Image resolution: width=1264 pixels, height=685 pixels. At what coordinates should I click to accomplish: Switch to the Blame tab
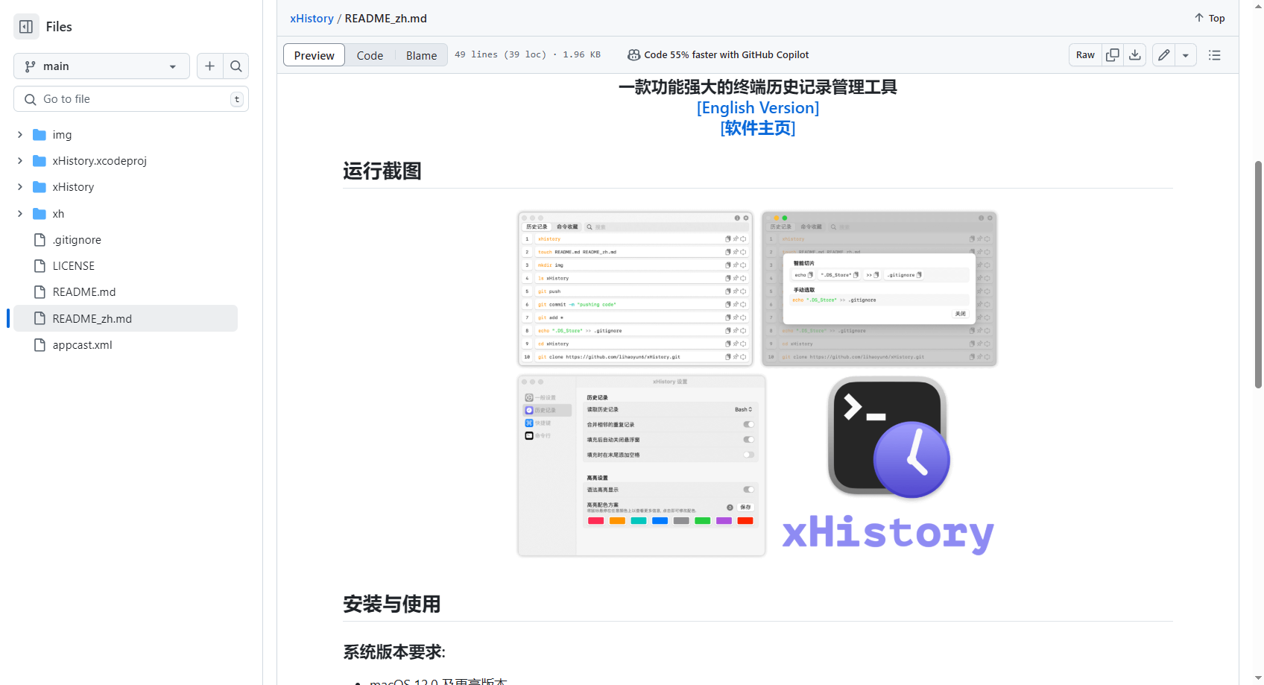click(421, 55)
